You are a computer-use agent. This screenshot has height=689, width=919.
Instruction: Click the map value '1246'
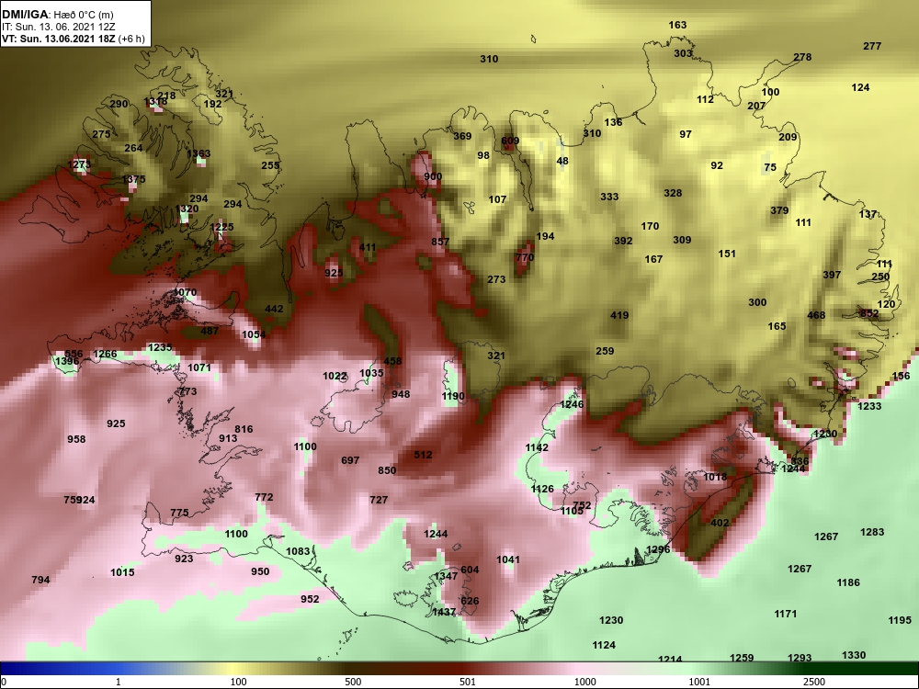(x=572, y=404)
